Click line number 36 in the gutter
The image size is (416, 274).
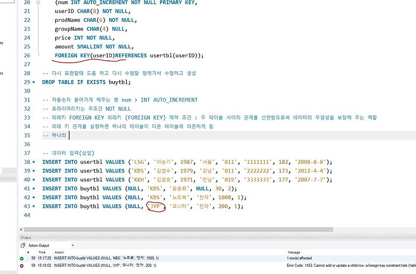pyautogui.click(x=27, y=145)
